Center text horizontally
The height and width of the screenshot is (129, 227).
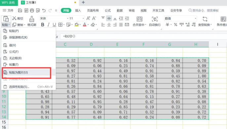point(109,25)
